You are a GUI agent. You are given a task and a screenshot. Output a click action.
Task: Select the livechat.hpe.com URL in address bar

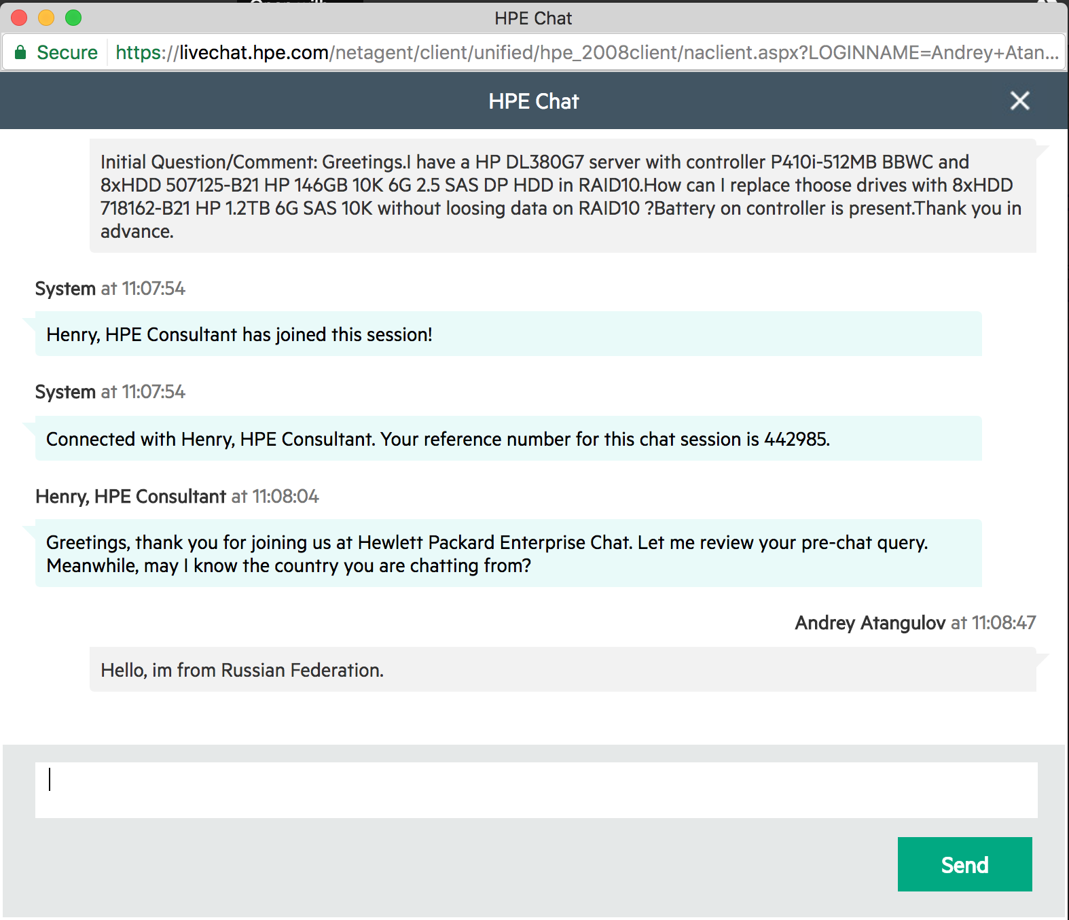(x=587, y=52)
